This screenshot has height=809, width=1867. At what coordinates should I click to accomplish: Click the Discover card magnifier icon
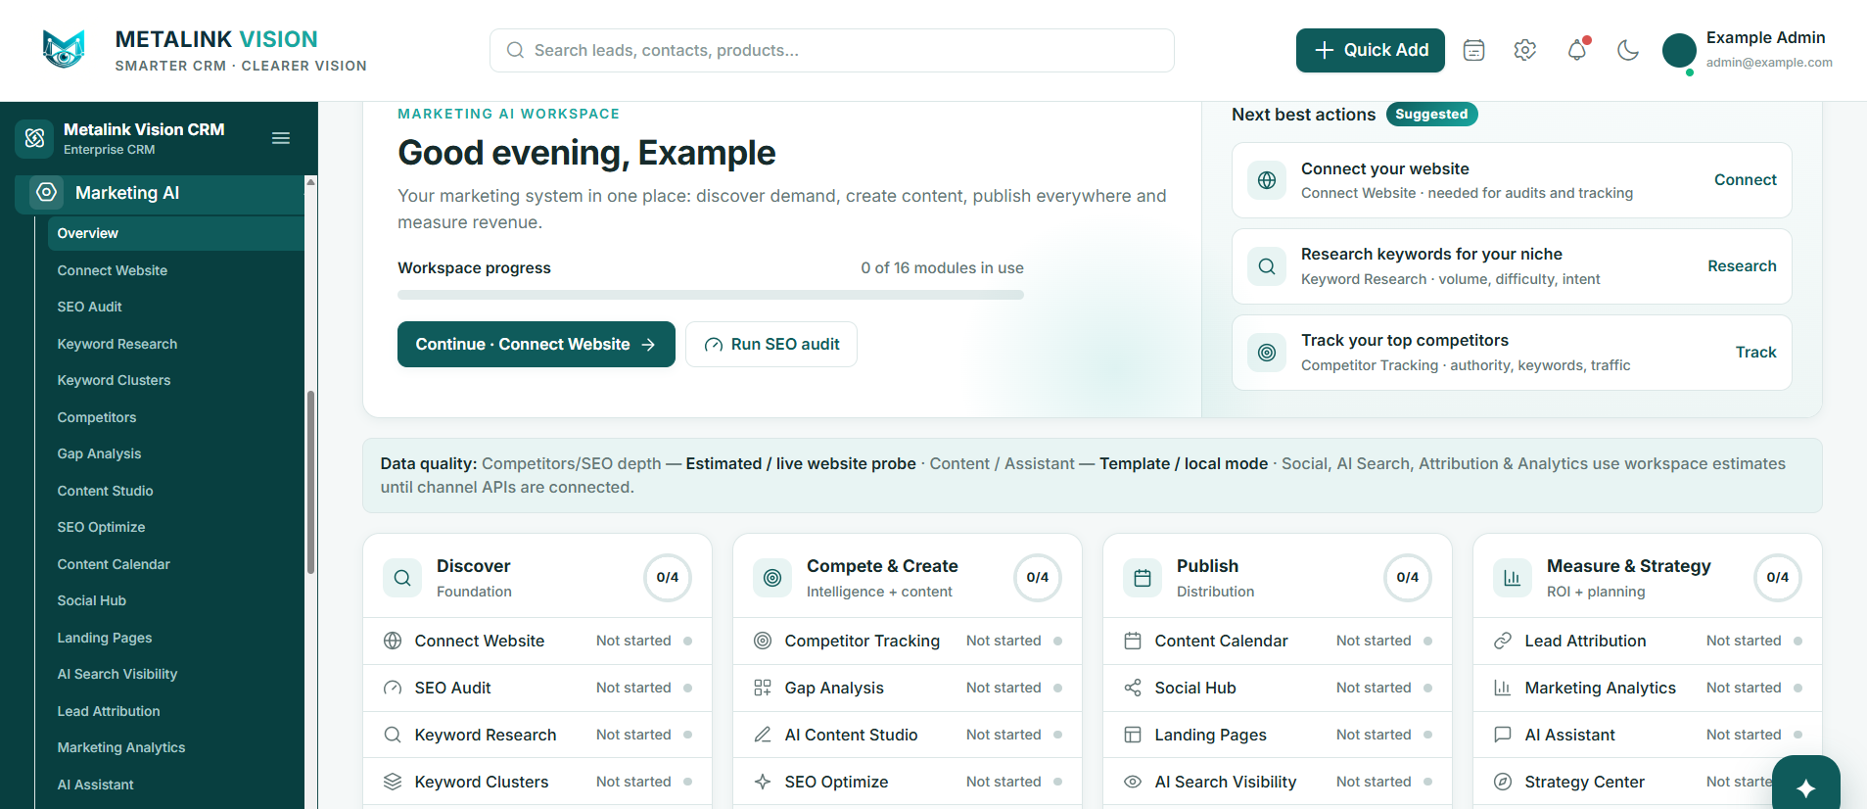coord(402,578)
